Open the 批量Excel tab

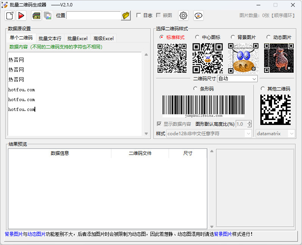pyautogui.click(x=77, y=39)
